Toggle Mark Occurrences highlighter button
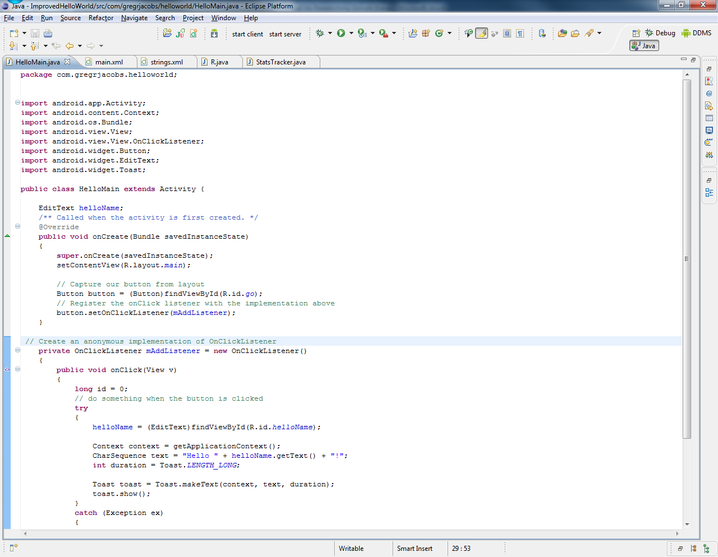718x557 pixels. pyautogui.click(x=482, y=34)
